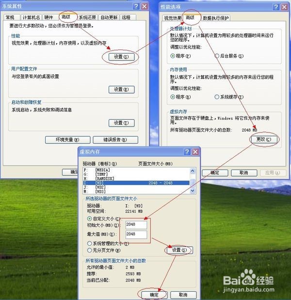Select drive I: [WD] row
The width and height of the screenshot is (291, 300).
(x=136, y=183)
